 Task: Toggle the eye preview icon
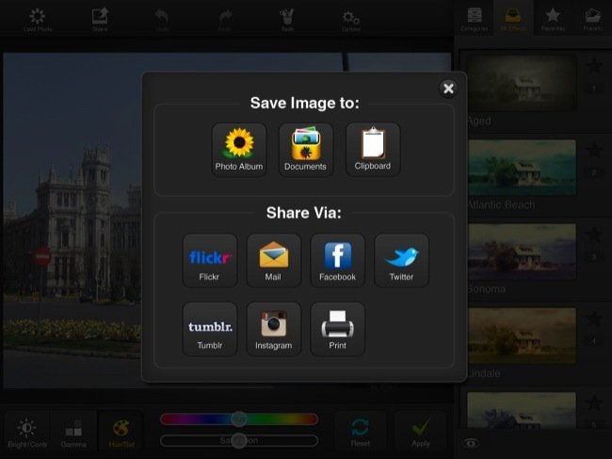click(471, 443)
